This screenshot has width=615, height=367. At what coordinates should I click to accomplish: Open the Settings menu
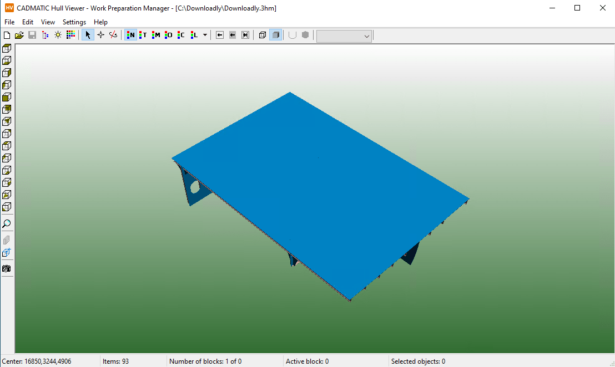tap(74, 22)
